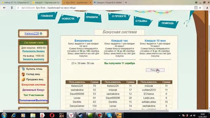Open the file explorer folder on the taskbar
The height and width of the screenshot is (118, 210).
click(33, 115)
